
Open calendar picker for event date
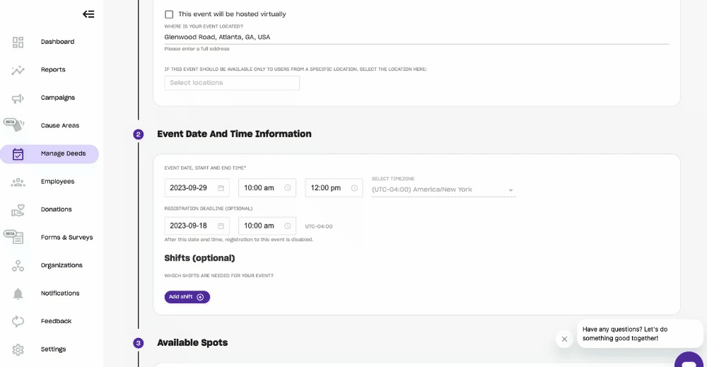point(221,188)
